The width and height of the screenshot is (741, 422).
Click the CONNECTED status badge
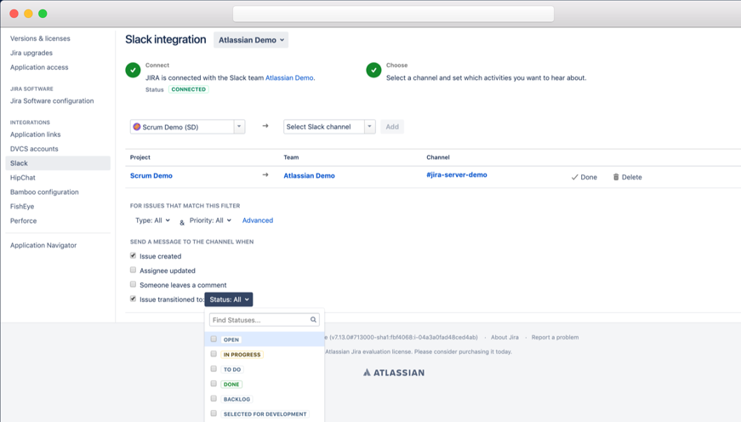(x=189, y=89)
